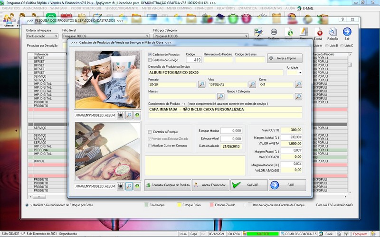Screen dimensions: 380x237
Task: Open the Marcas lookup magnifier
Action: (x=220, y=97)
